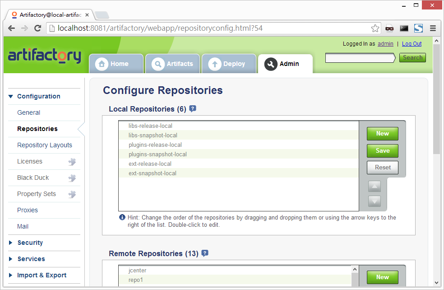
Task: Click the bookmark star in address bar
Action: pos(375,28)
